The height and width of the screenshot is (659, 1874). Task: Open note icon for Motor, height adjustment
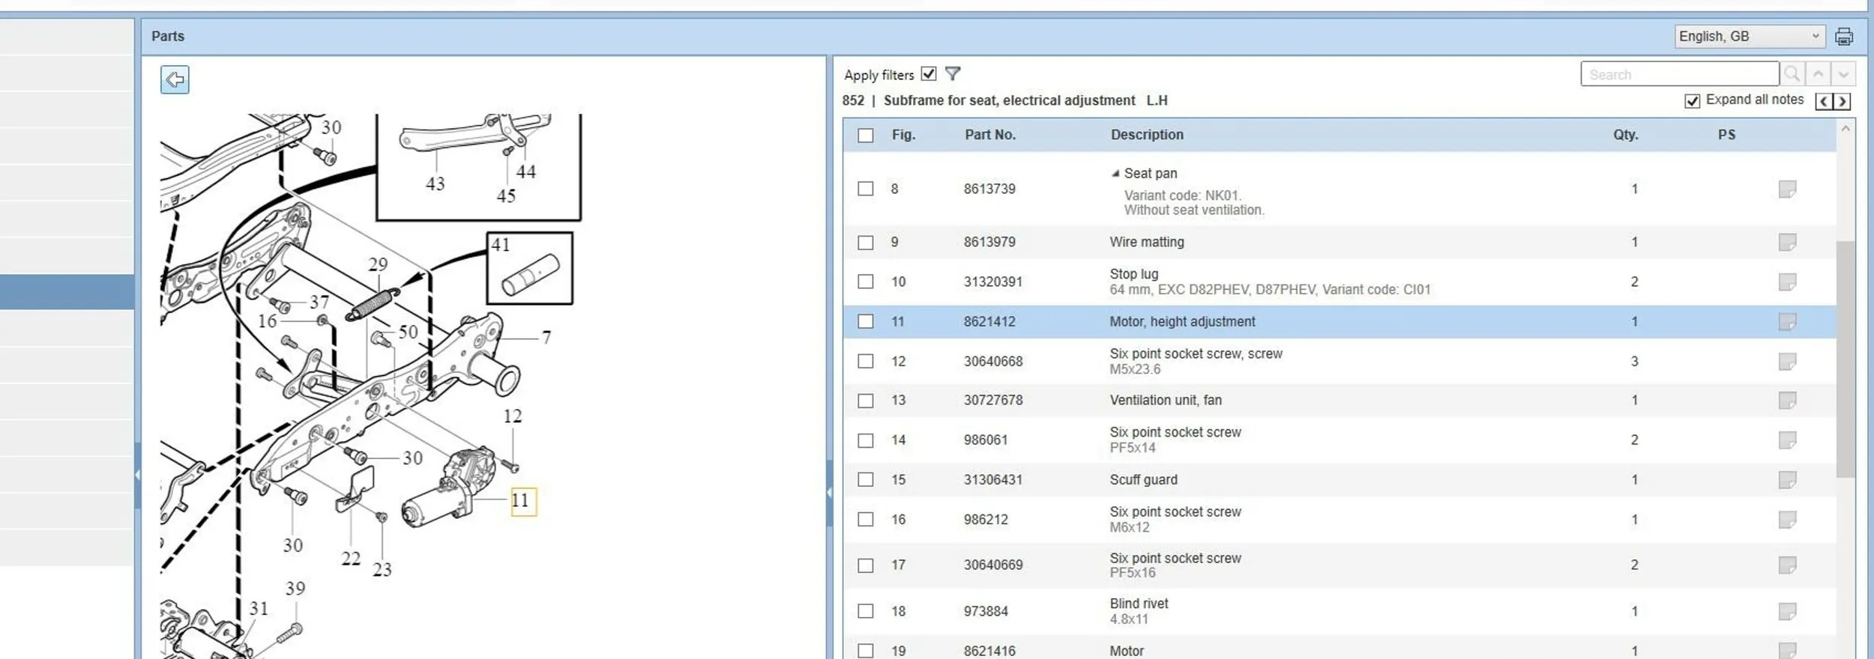click(1787, 322)
